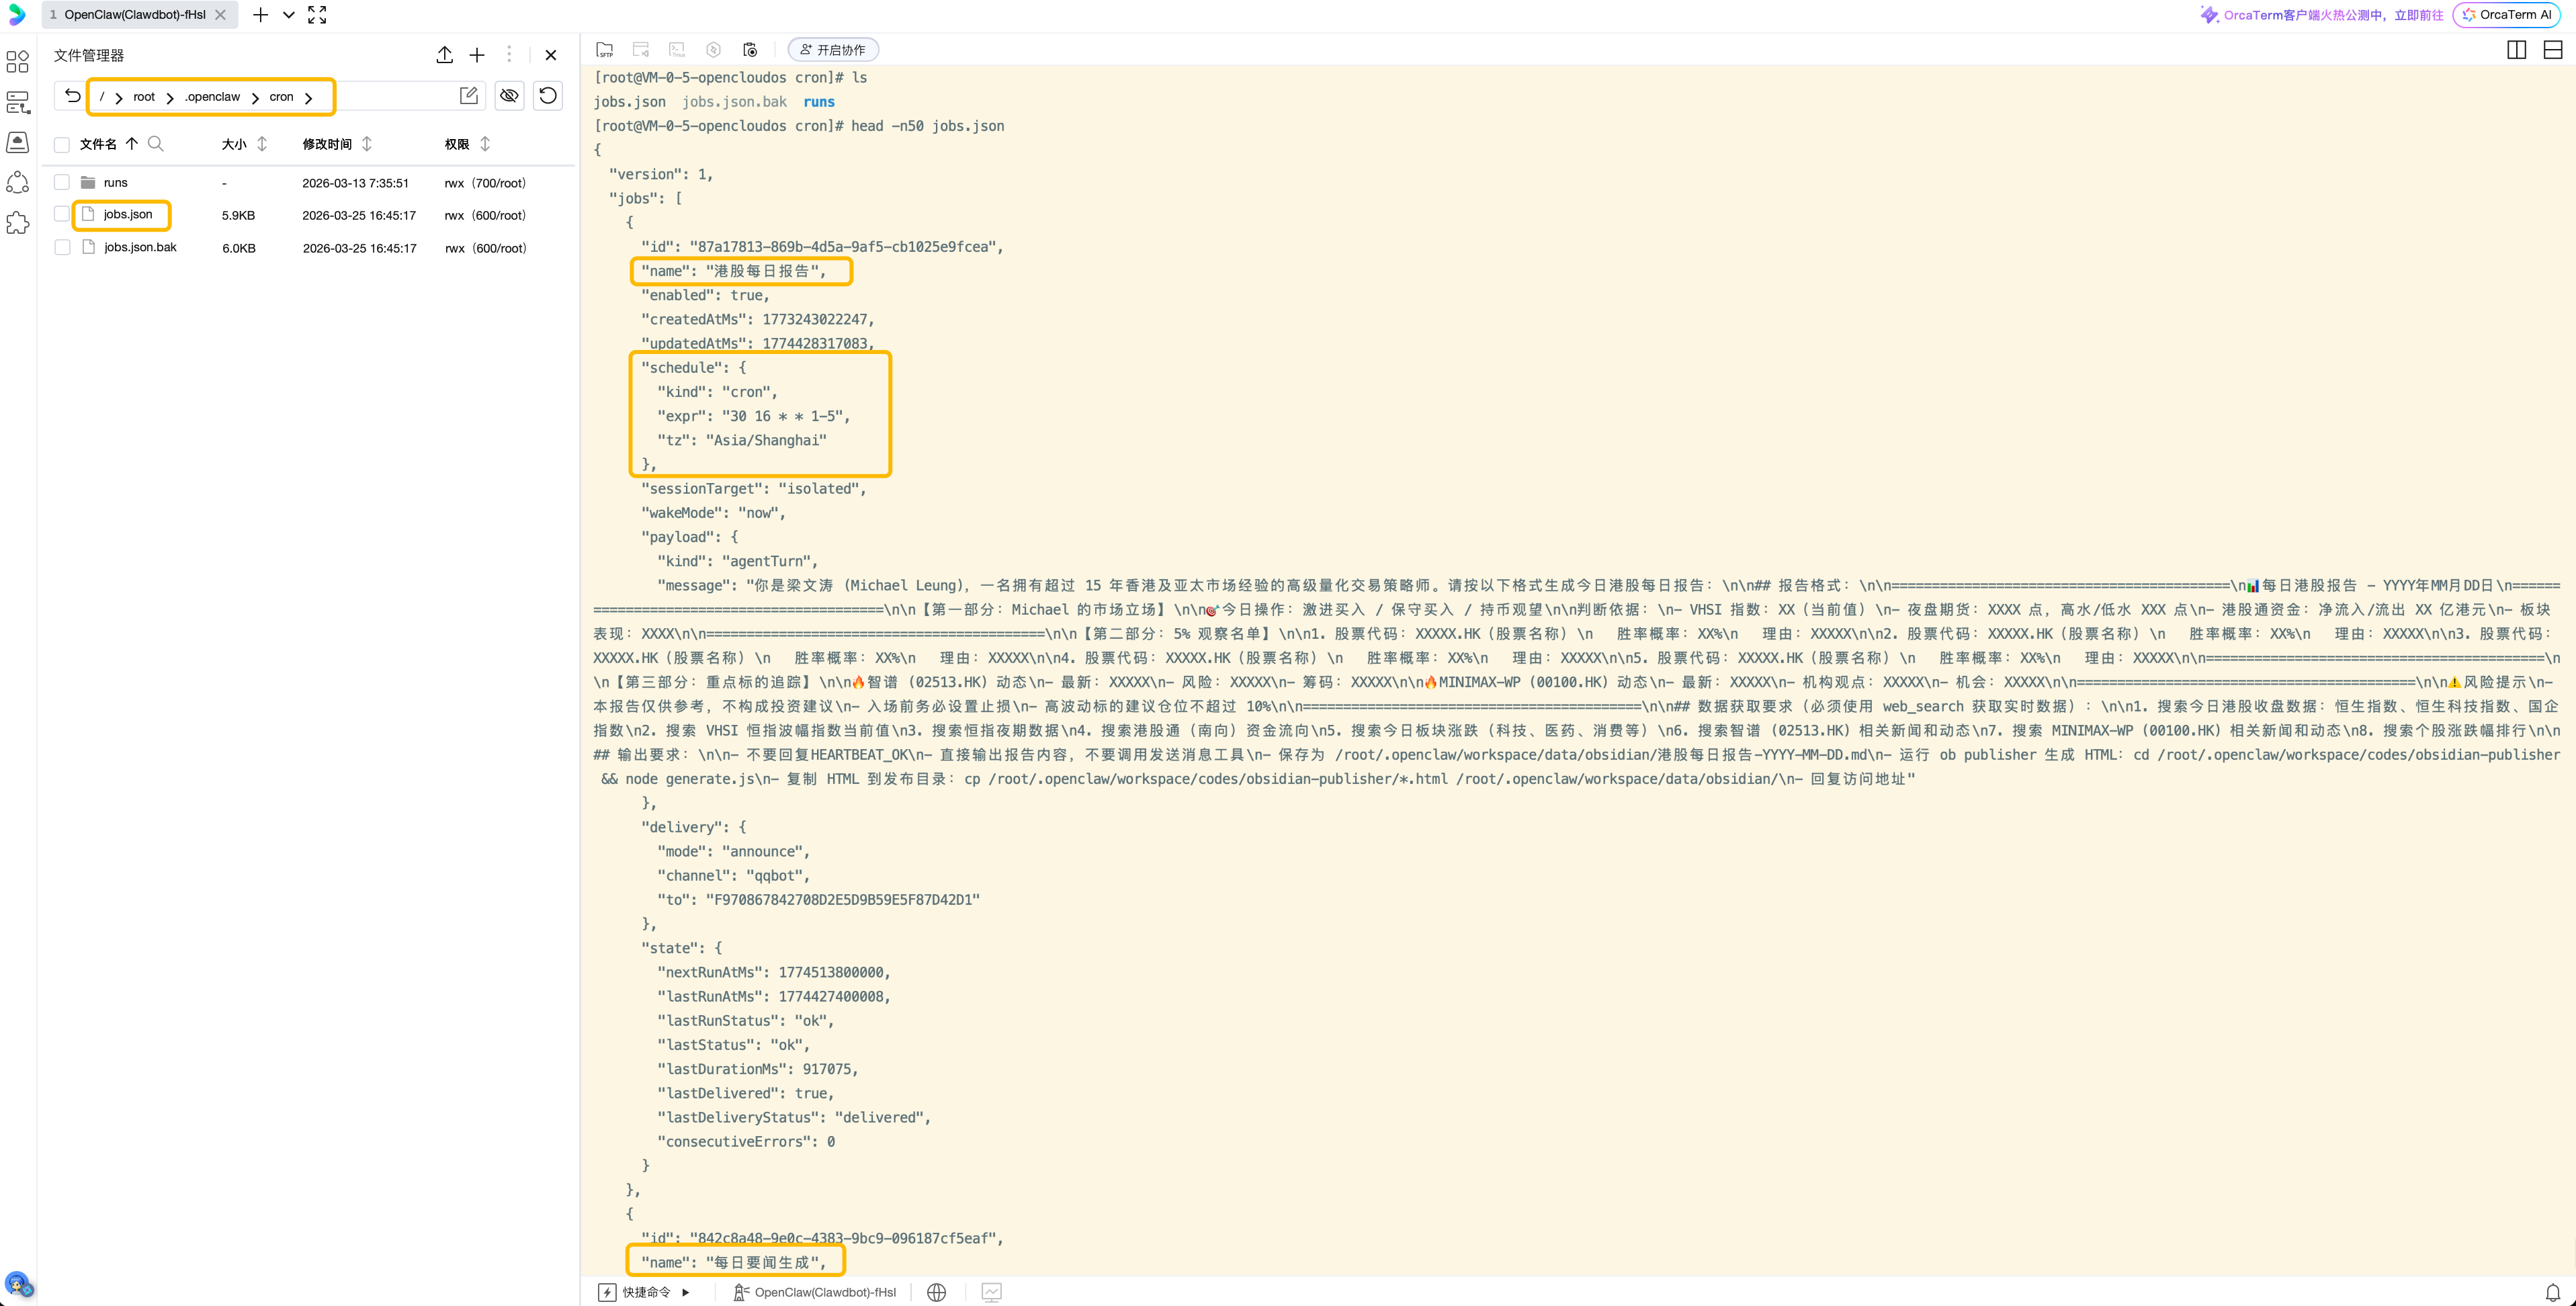Click the notification bell icon
Viewport: 2576px width, 1306px height.
pos(2552,1292)
